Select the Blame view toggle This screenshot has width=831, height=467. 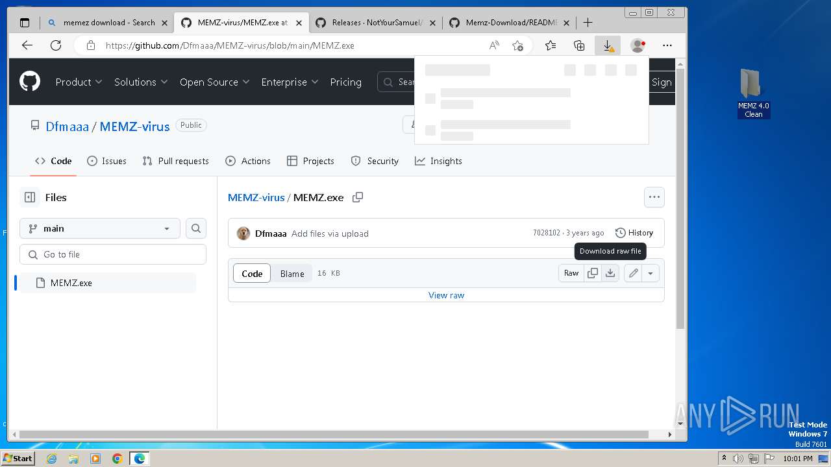tap(292, 274)
